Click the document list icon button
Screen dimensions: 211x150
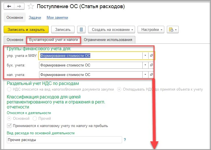(x=81, y=30)
